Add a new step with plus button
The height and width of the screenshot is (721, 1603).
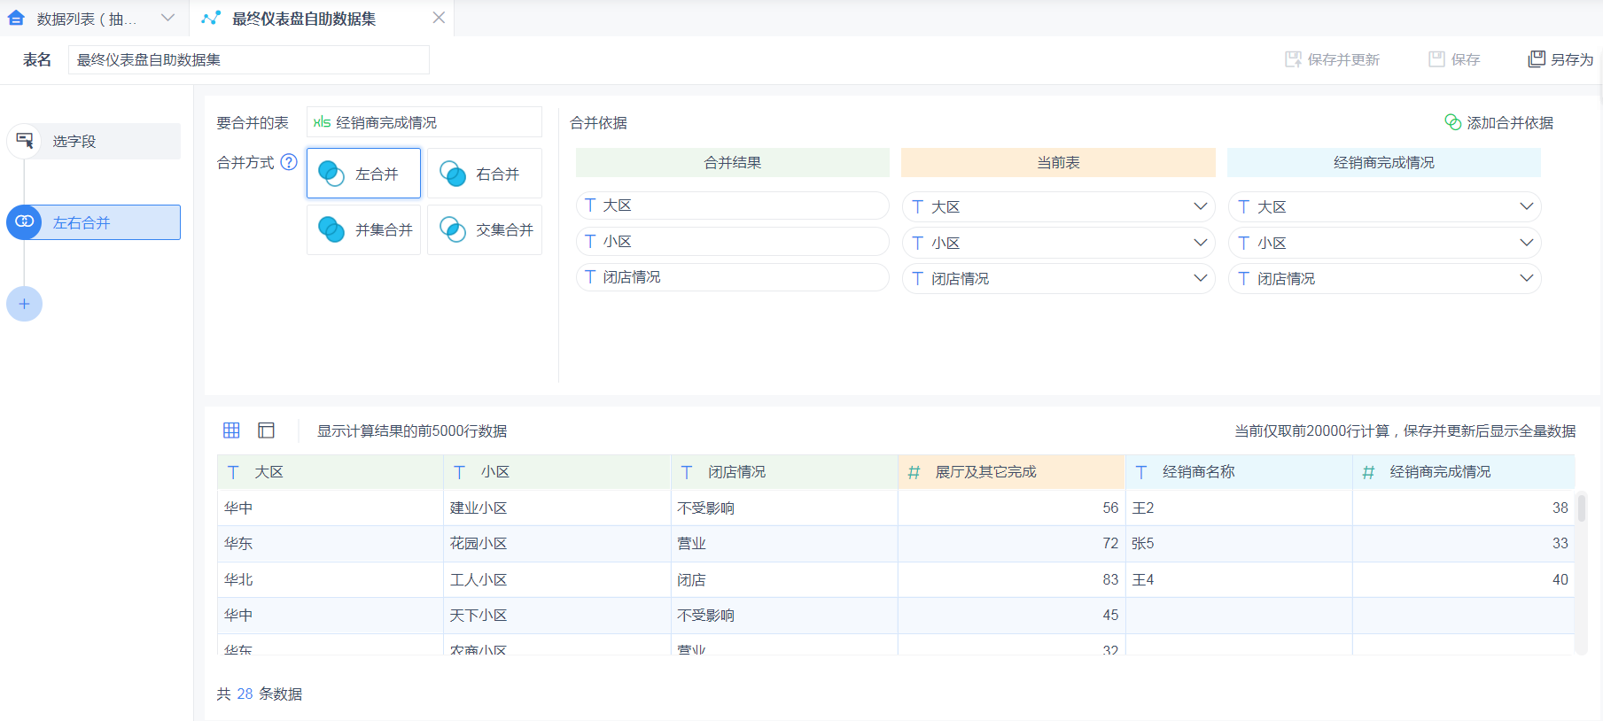coord(24,304)
